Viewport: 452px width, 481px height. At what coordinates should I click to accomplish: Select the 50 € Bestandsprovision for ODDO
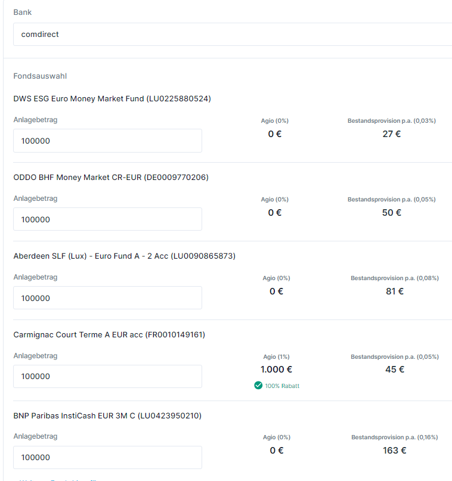pos(392,213)
